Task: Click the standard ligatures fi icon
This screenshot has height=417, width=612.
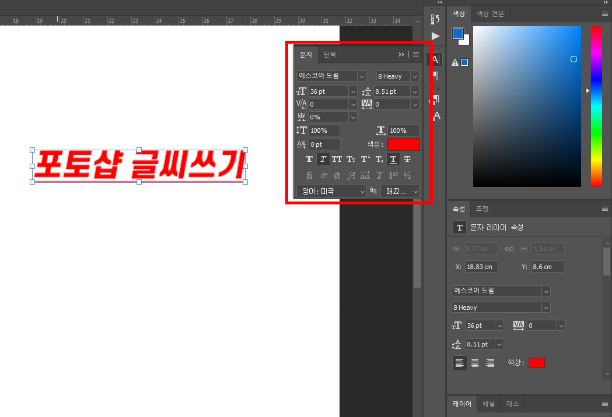Action: (x=309, y=175)
